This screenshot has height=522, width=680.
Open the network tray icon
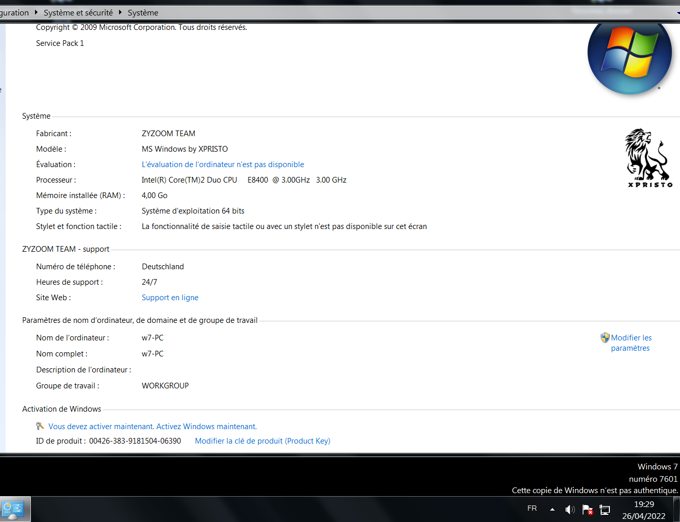[605, 510]
